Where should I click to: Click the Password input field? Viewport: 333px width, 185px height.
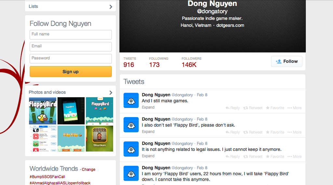pos(71,59)
